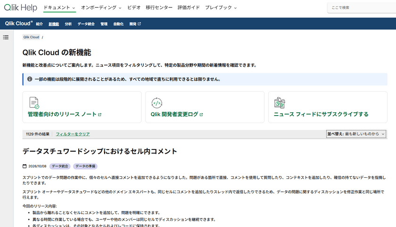Click the Qlik Cloud の新機能 page heading

click(57, 52)
